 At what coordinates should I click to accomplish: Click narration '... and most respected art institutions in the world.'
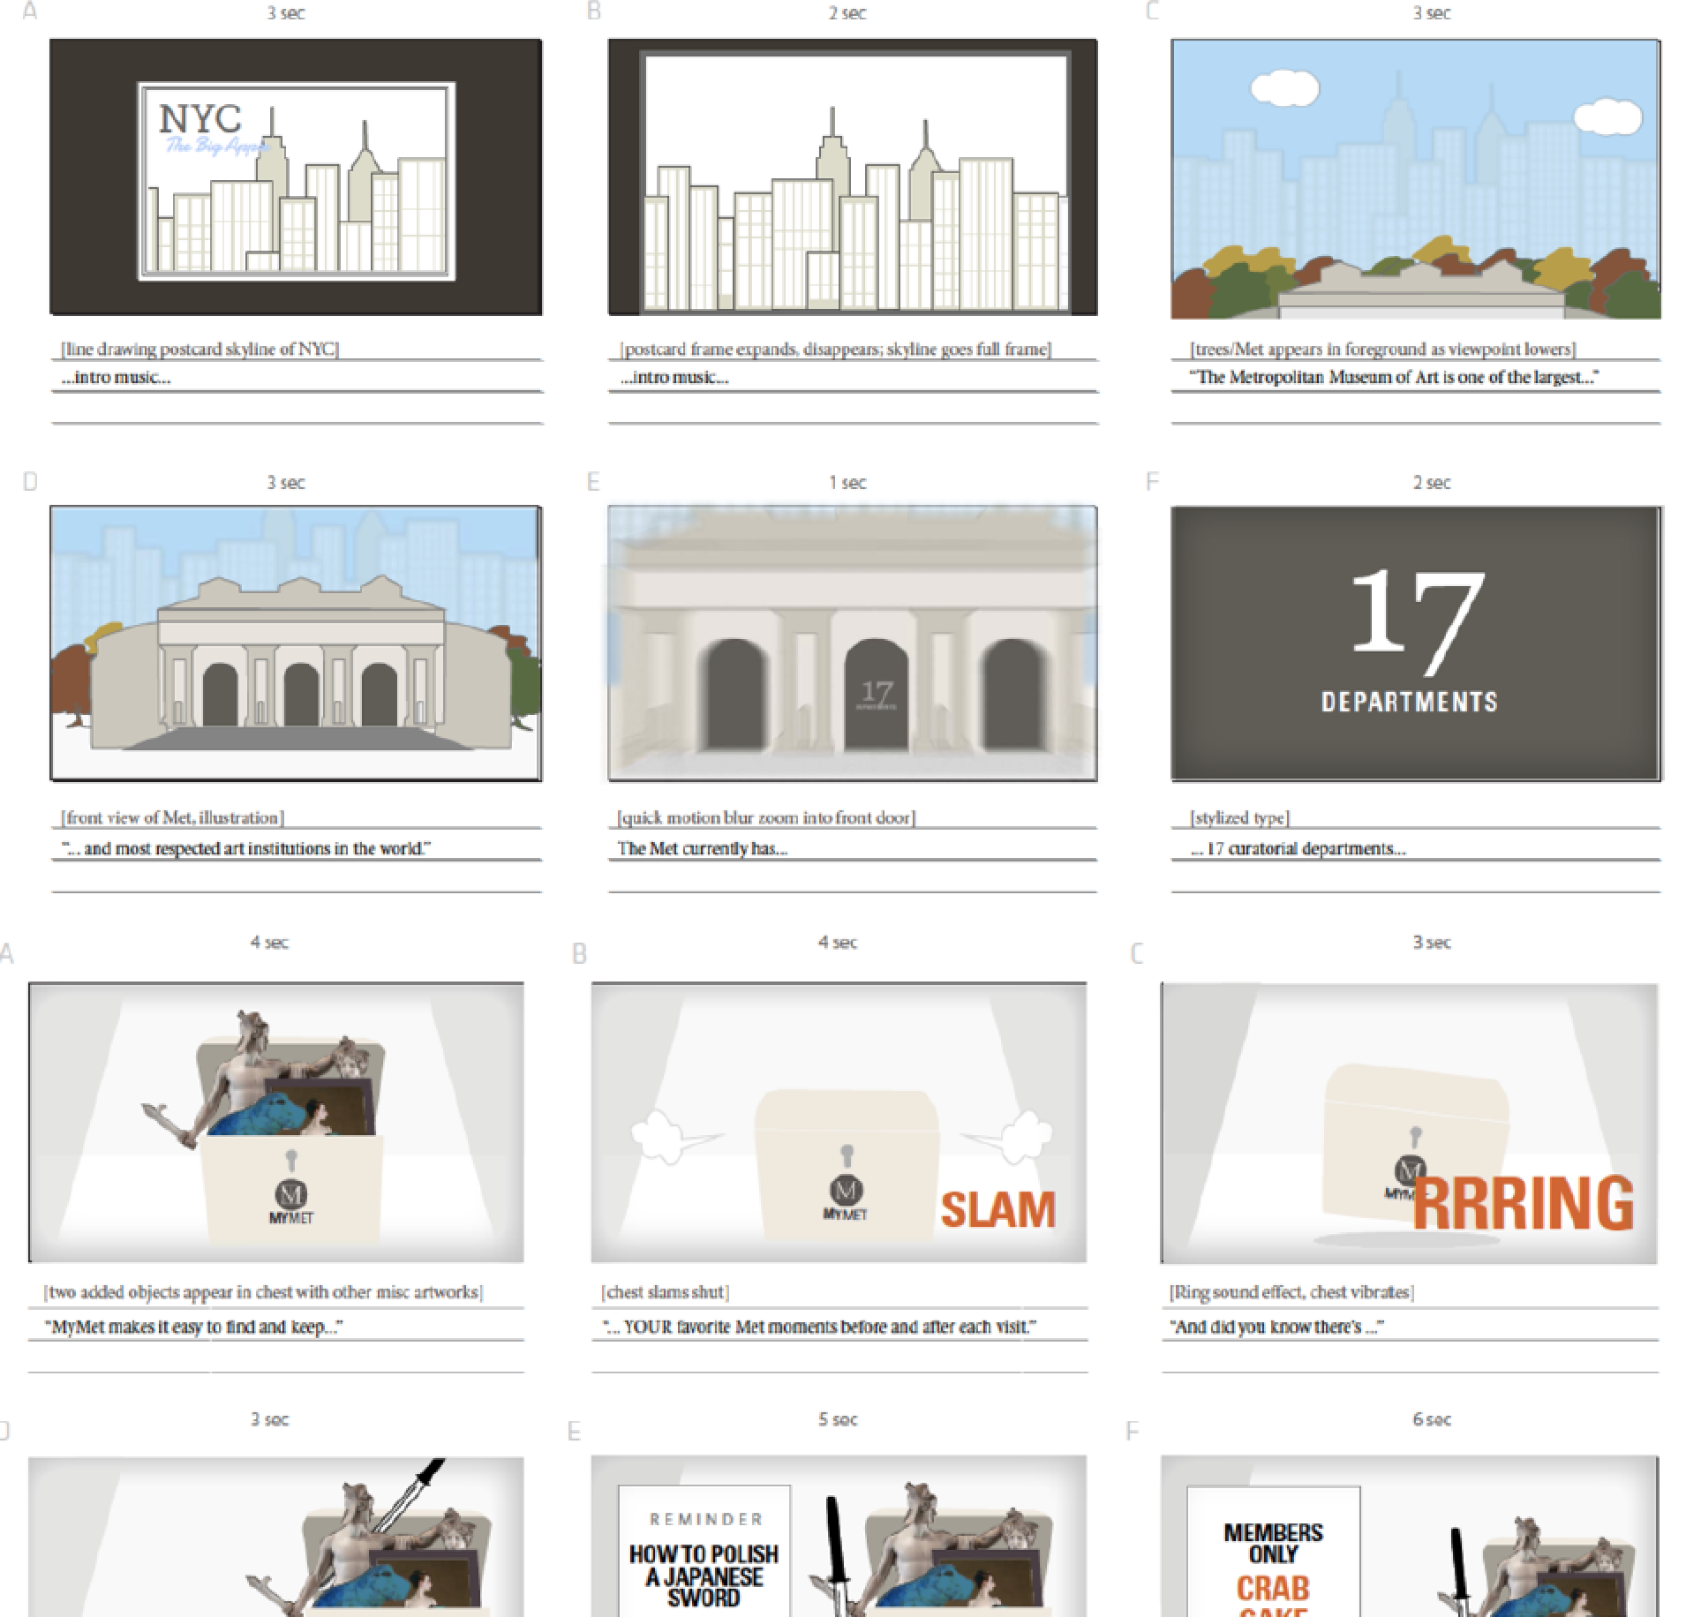point(245,849)
